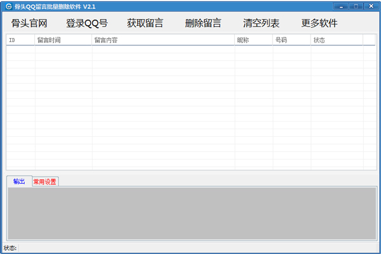Close the 骨头QQ留言批量删除软件 window
Screen dimensions: 381x254
(371, 6)
